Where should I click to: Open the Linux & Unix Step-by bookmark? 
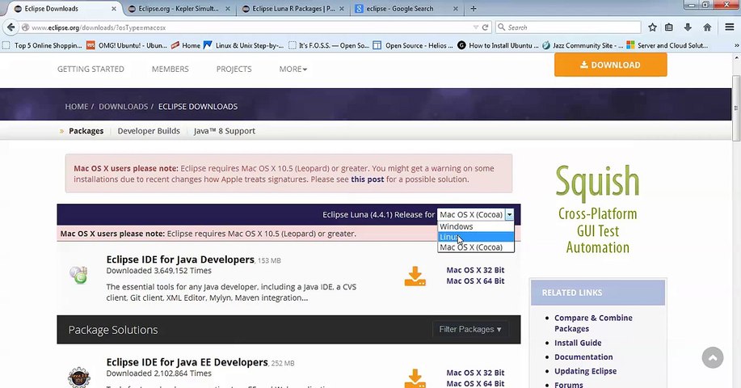point(243,45)
